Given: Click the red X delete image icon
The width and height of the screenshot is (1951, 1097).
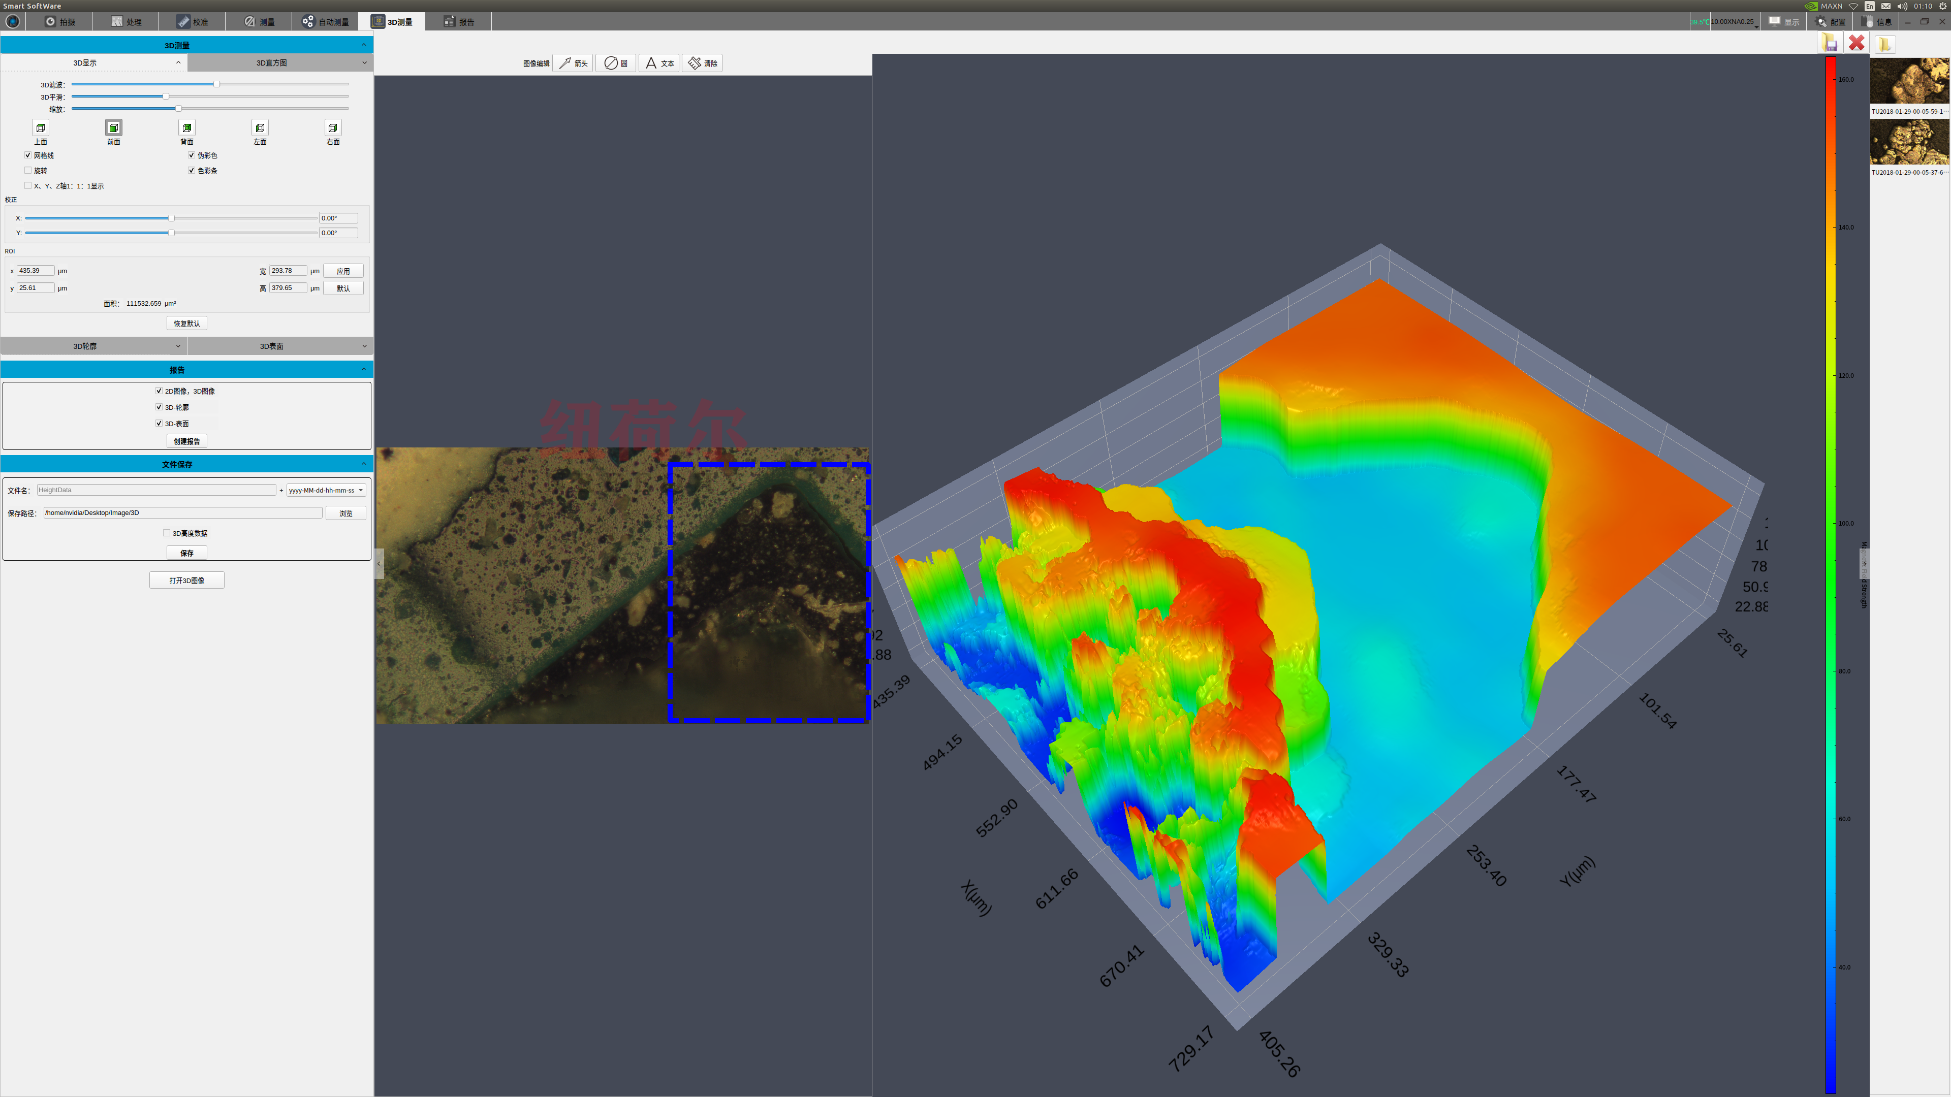Looking at the screenshot, I should (x=1856, y=43).
